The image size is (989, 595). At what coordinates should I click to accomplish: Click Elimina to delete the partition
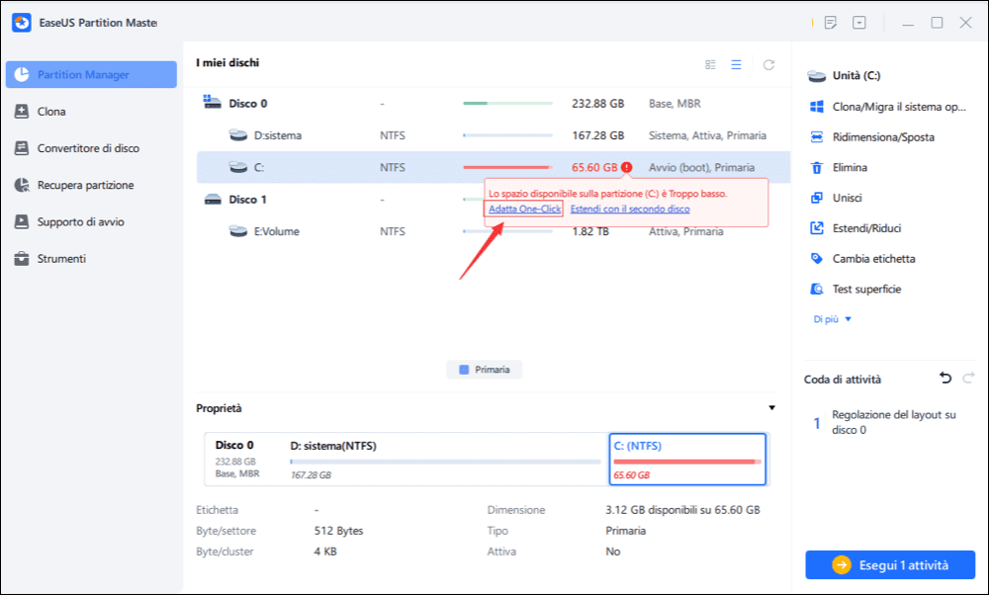point(839,167)
